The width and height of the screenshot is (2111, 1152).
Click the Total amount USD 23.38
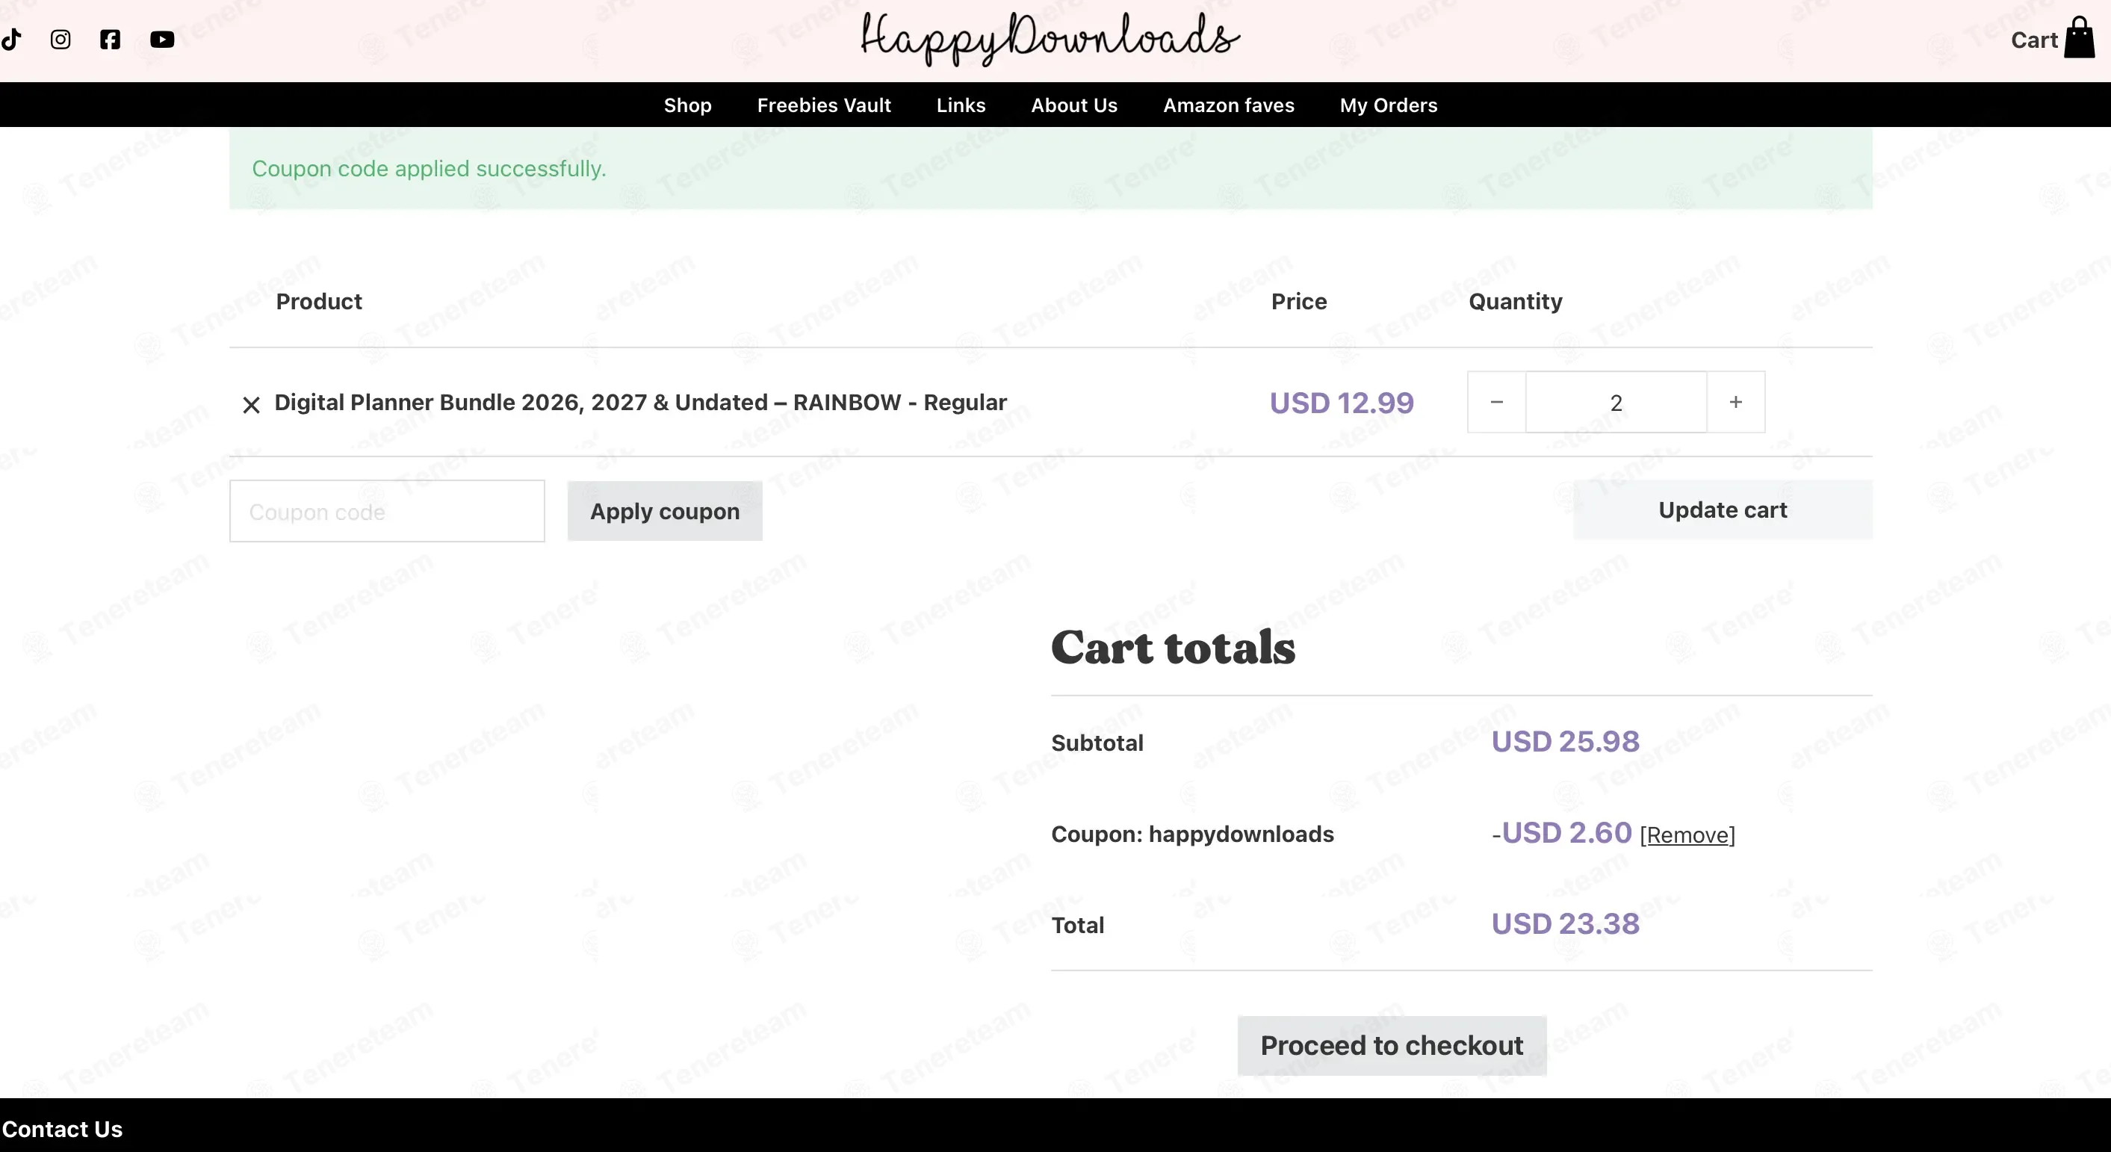(x=1565, y=924)
